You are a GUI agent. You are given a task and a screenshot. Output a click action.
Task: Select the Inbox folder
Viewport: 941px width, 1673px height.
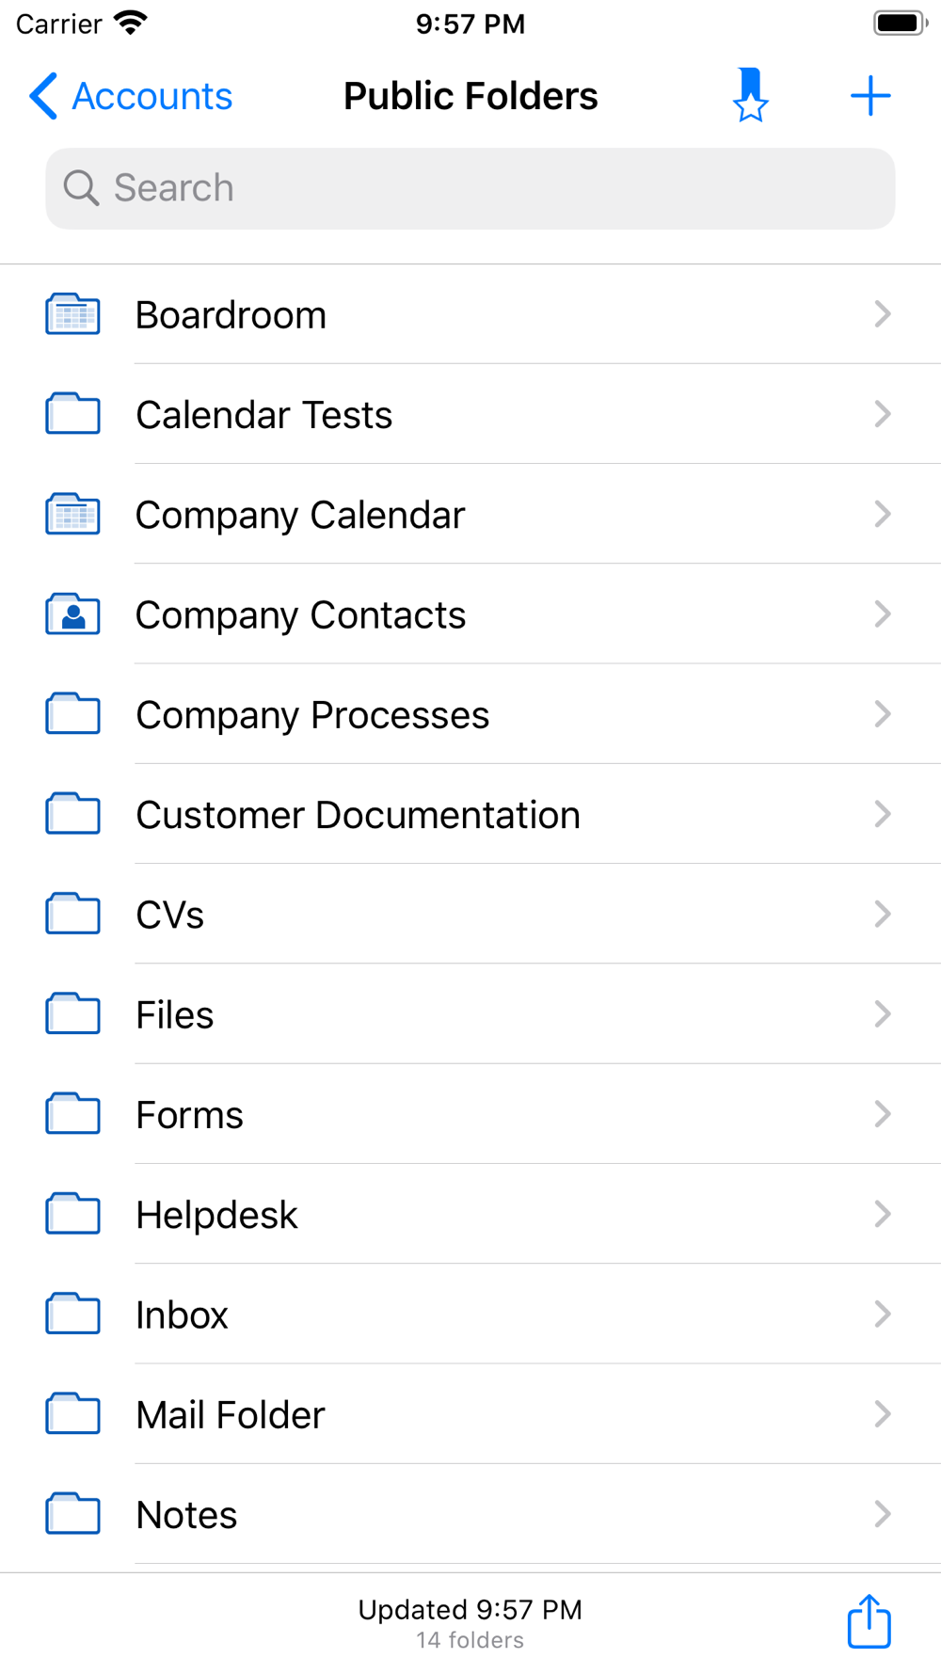pos(183,1314)
